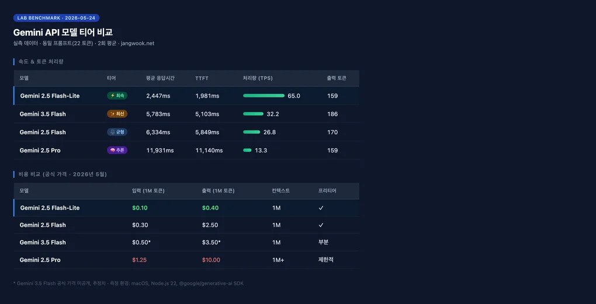Click the $0.30 input price
The height and width of the screenshot is (304, 596).
coord(140,225)
